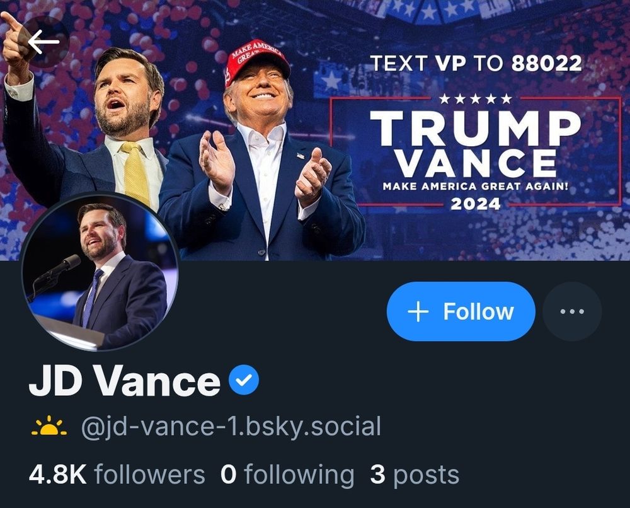This screenshot has width=630, height=508.
Task: Open the 0 following list
Action: (287, 475)
